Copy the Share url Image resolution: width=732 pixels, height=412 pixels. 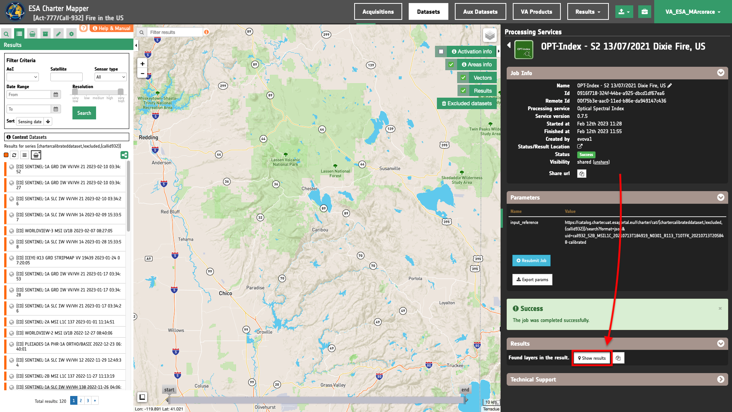point(581,174)
